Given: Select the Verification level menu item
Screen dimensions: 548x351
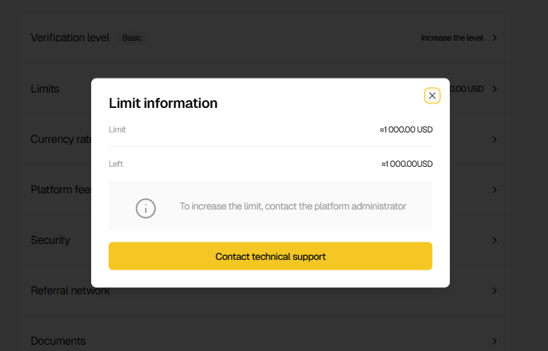Looking at the screenshot, I should [x=70, y=38].
